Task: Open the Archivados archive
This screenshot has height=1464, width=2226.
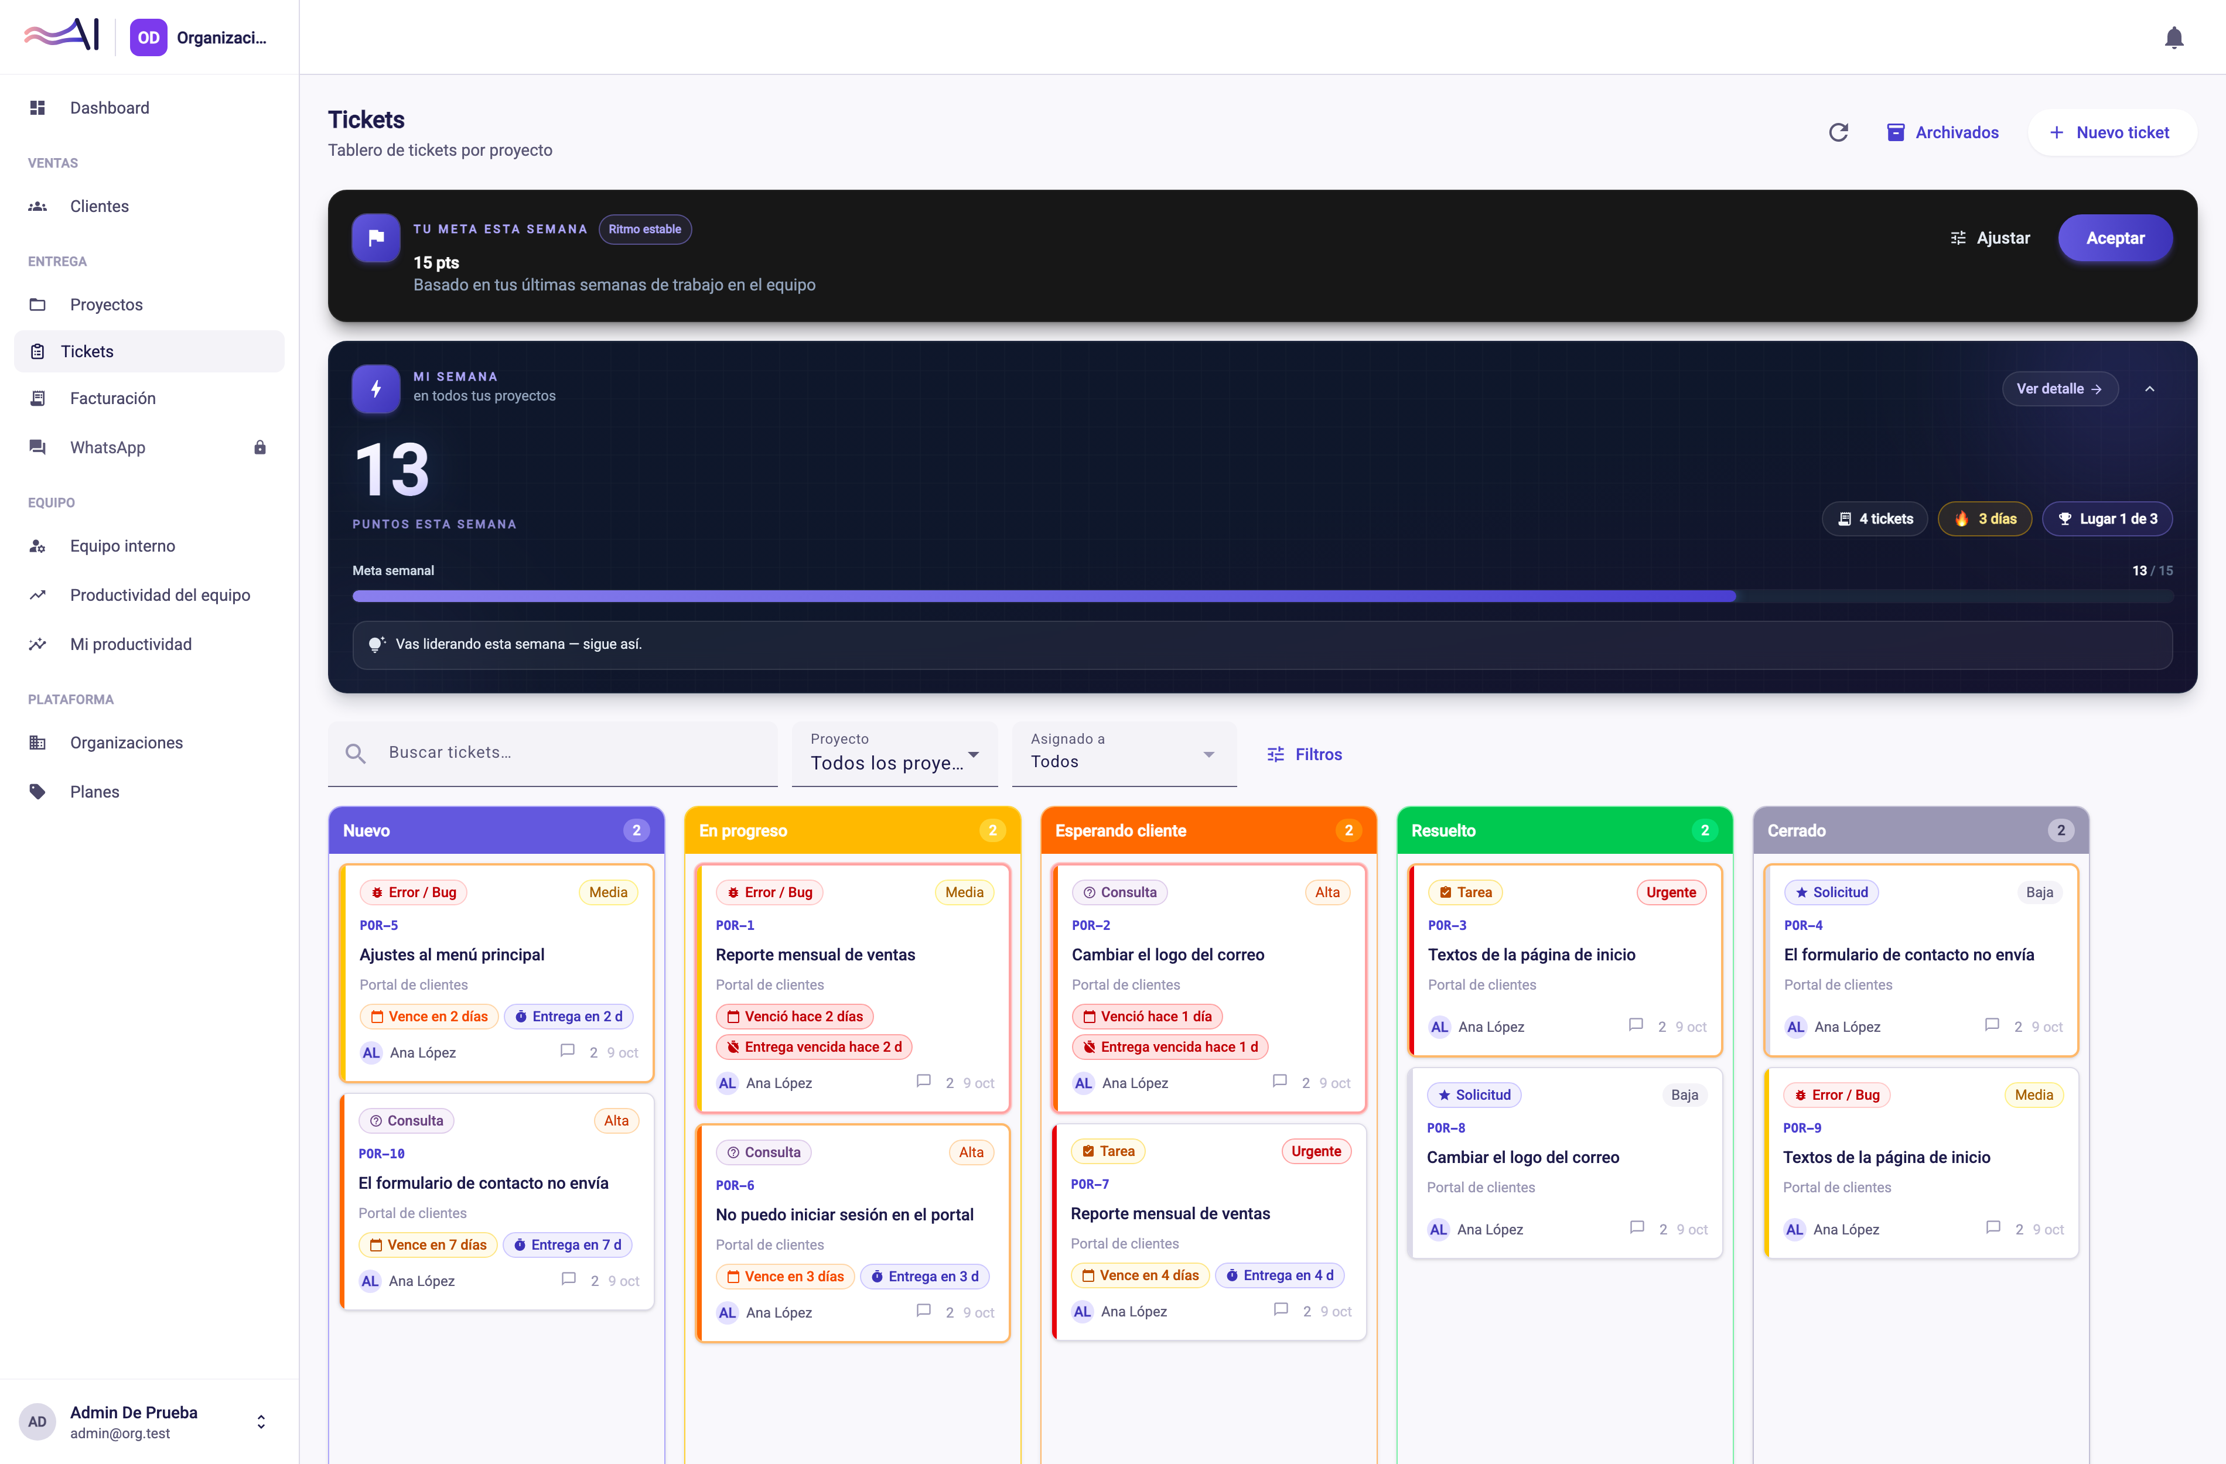Action: [x=1942, y=133]
